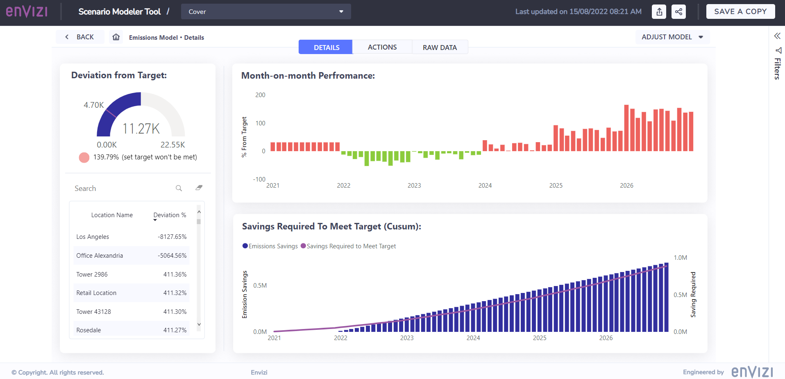This screenshot has width=785, height=379.
Task: Open the Cover page dropdown
Action: pos(265,11)
